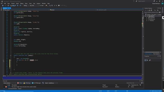Open the Test_Auto11 project scope dropdown
This screenshot has height=92, width=164.
(x=26, y=10)
